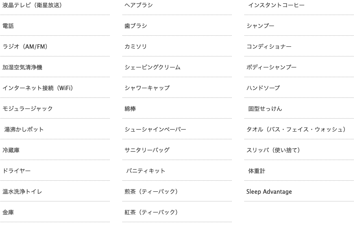Click the 金庫 item
Screen dimensions: 355x225
(8, 212)
